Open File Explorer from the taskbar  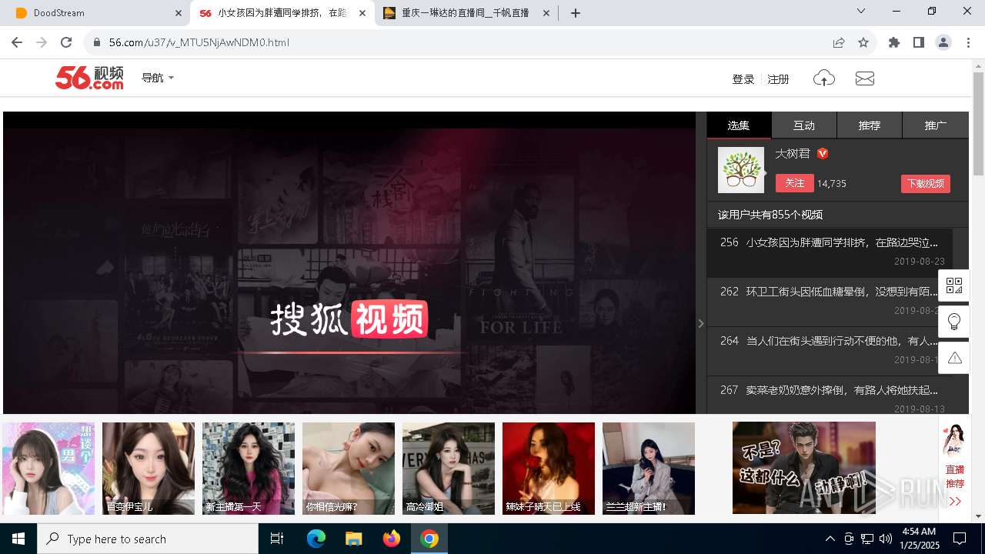click(353, 539)
